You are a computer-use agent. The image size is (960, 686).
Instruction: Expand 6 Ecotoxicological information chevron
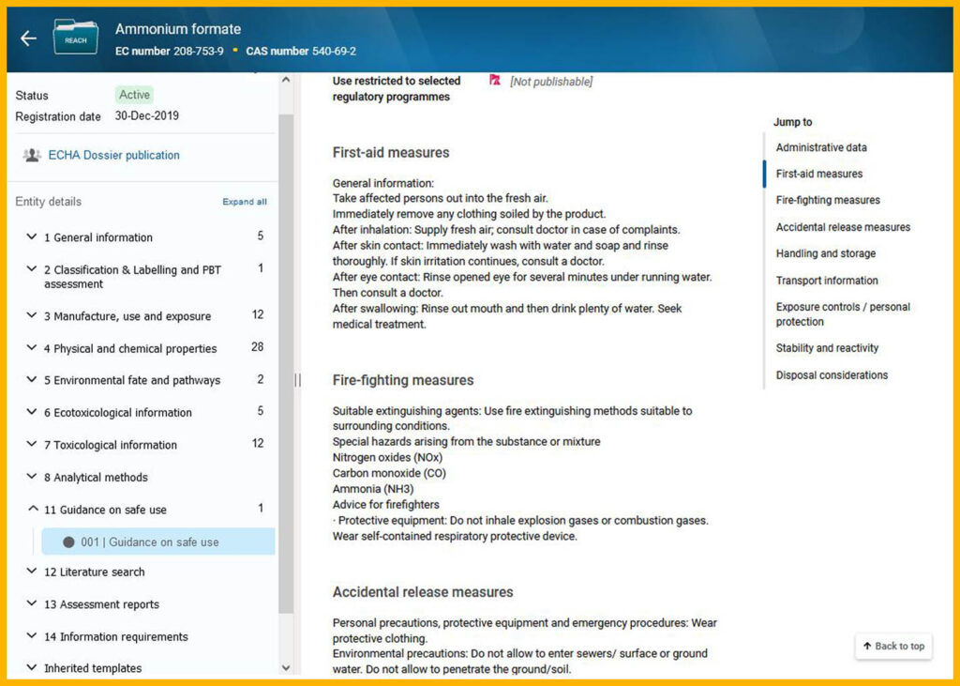point(32,412)
